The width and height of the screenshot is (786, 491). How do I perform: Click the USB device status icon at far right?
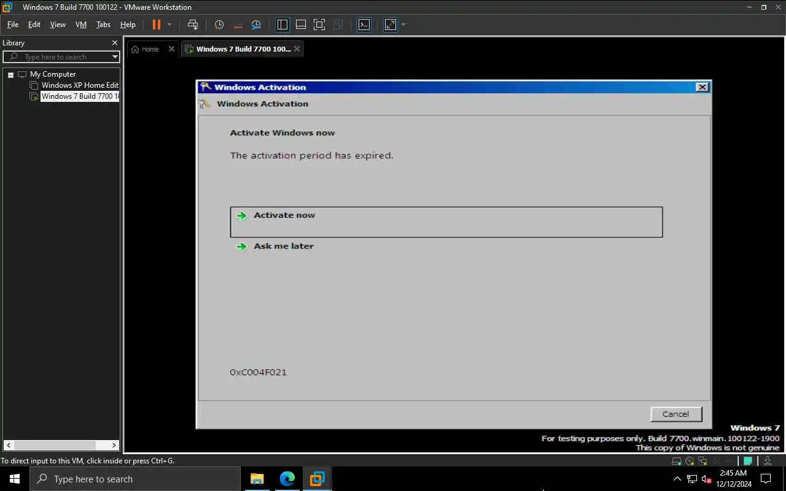click(x=768, y=461)
